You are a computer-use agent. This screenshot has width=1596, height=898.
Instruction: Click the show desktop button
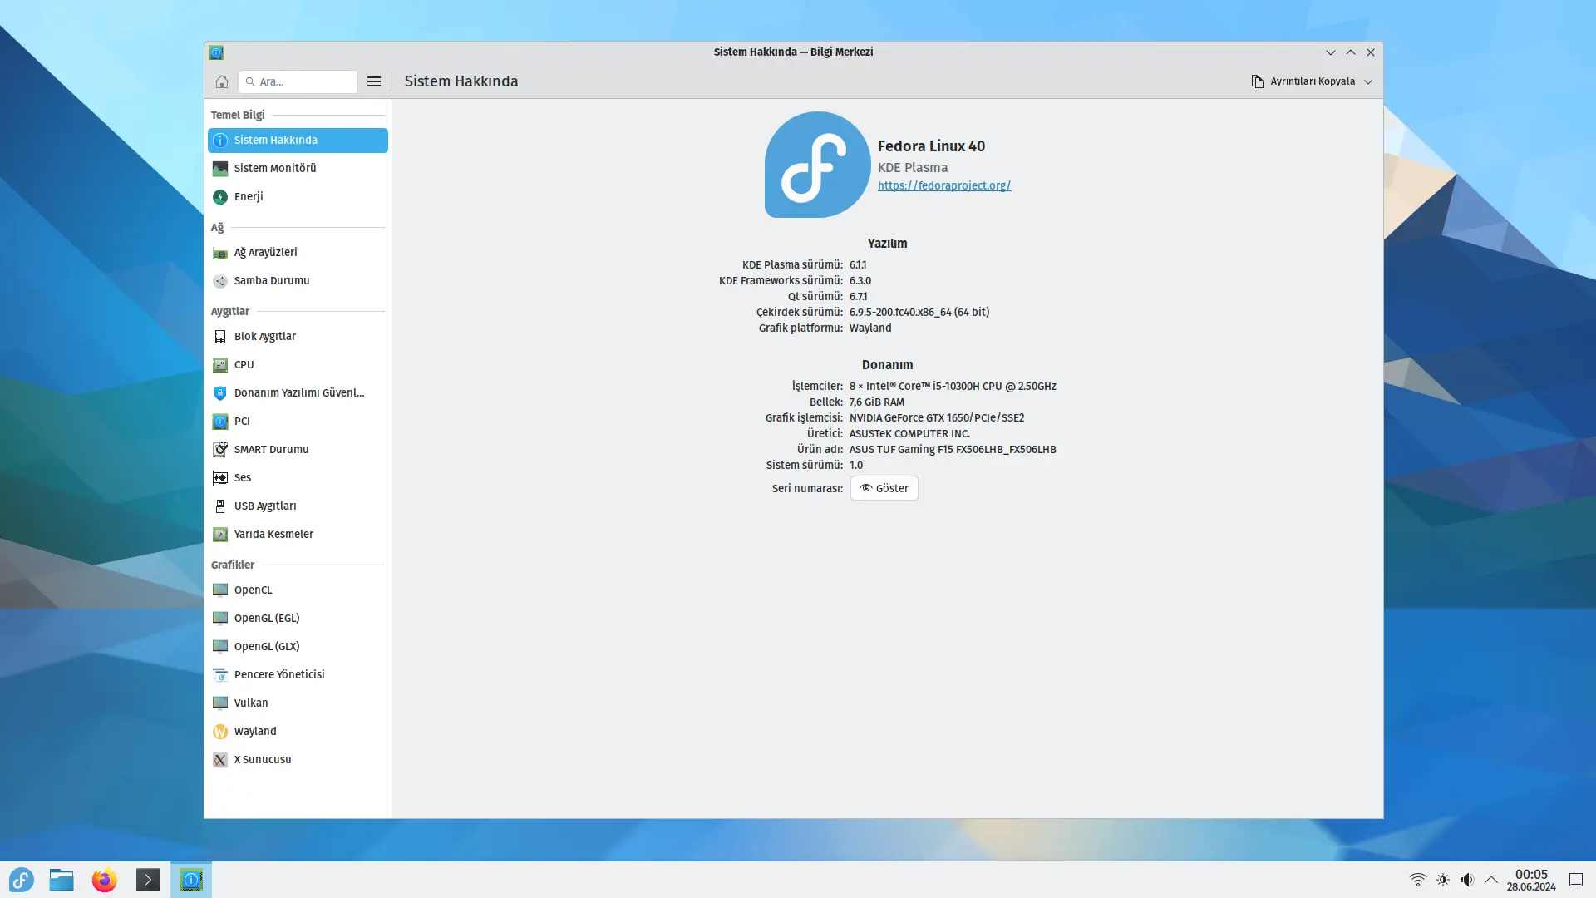pos(1576,880)
